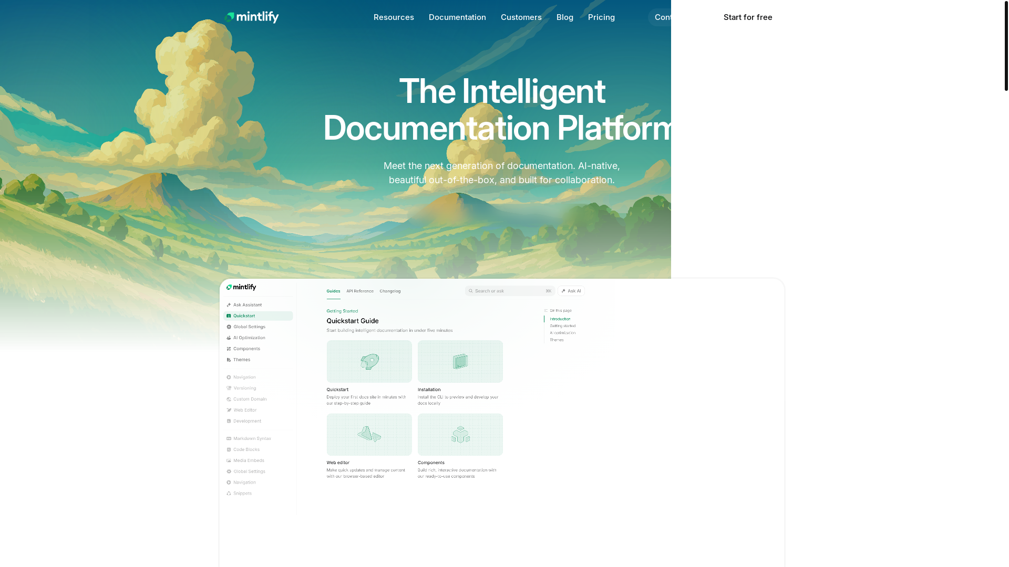Open the Documentation header link
Screen dimensions: 1009x567
click(457, 17)
